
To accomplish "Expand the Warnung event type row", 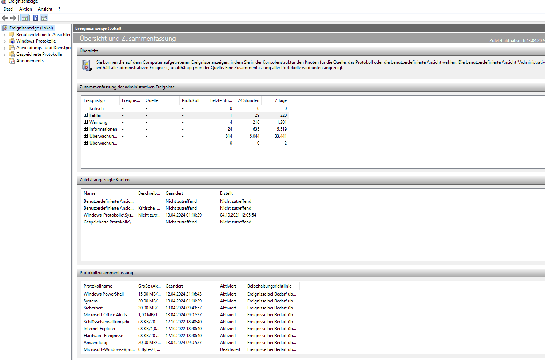I will tap(85, 122).
